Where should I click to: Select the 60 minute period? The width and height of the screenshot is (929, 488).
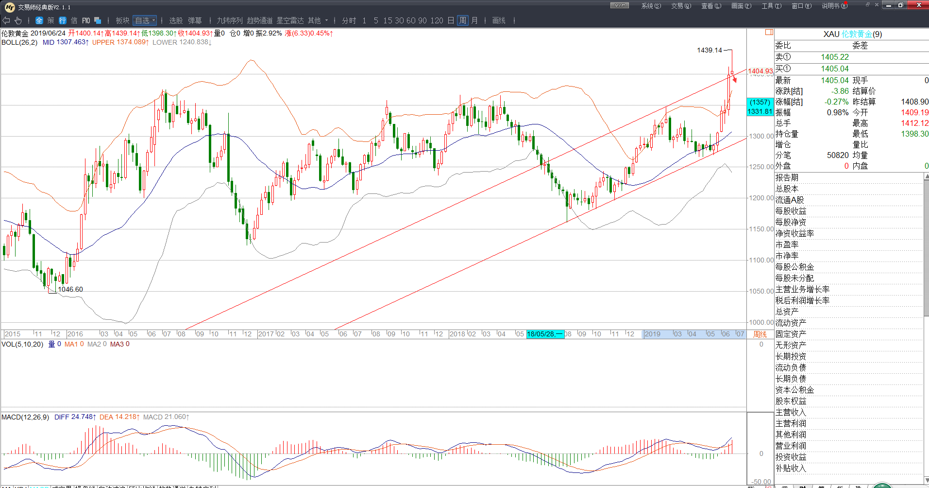pos(411,20)
